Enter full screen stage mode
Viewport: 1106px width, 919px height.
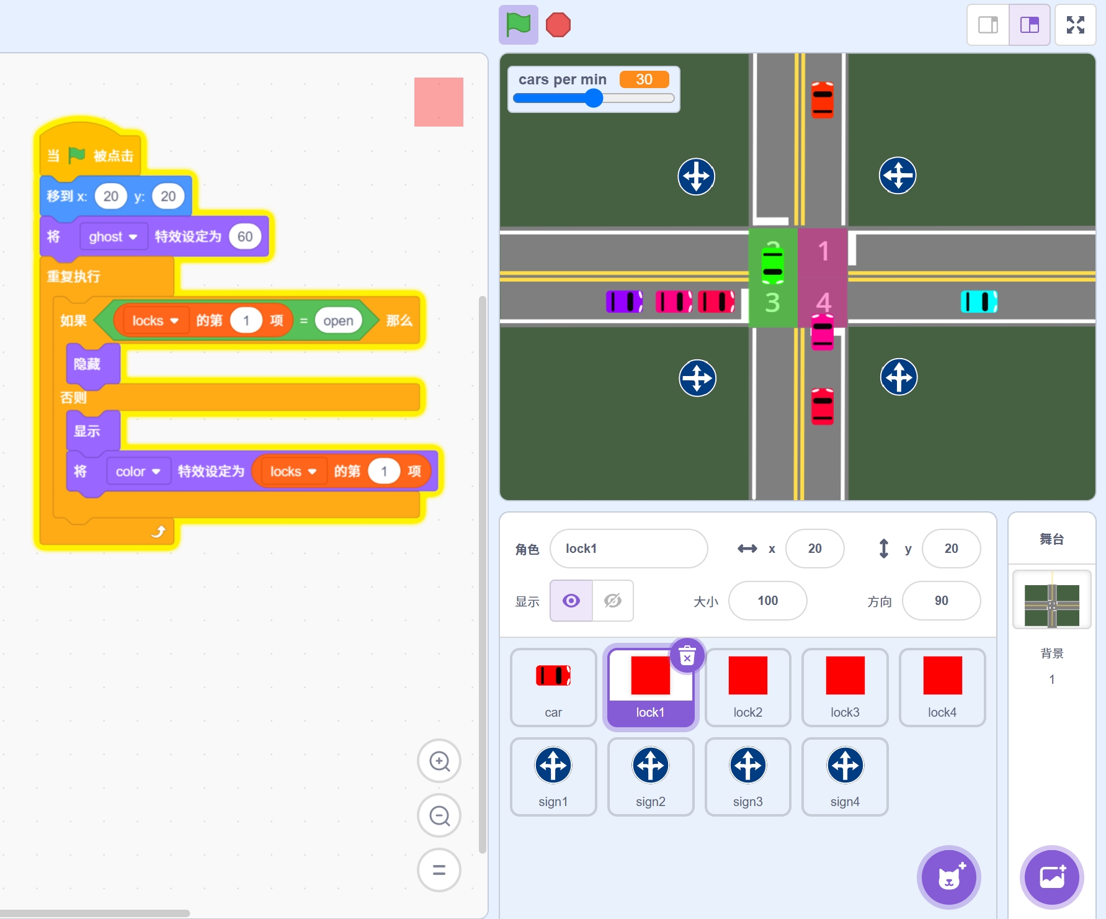pyautogui.click(x=1075, y=25)
